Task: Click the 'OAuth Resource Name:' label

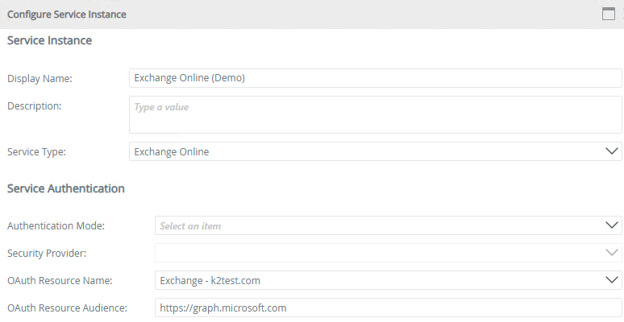Action: (x=60, y=281)
